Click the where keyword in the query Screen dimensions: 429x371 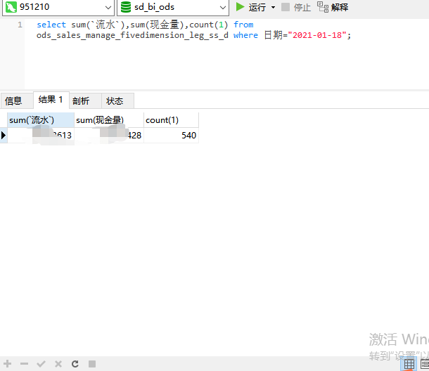click(245, 35)
